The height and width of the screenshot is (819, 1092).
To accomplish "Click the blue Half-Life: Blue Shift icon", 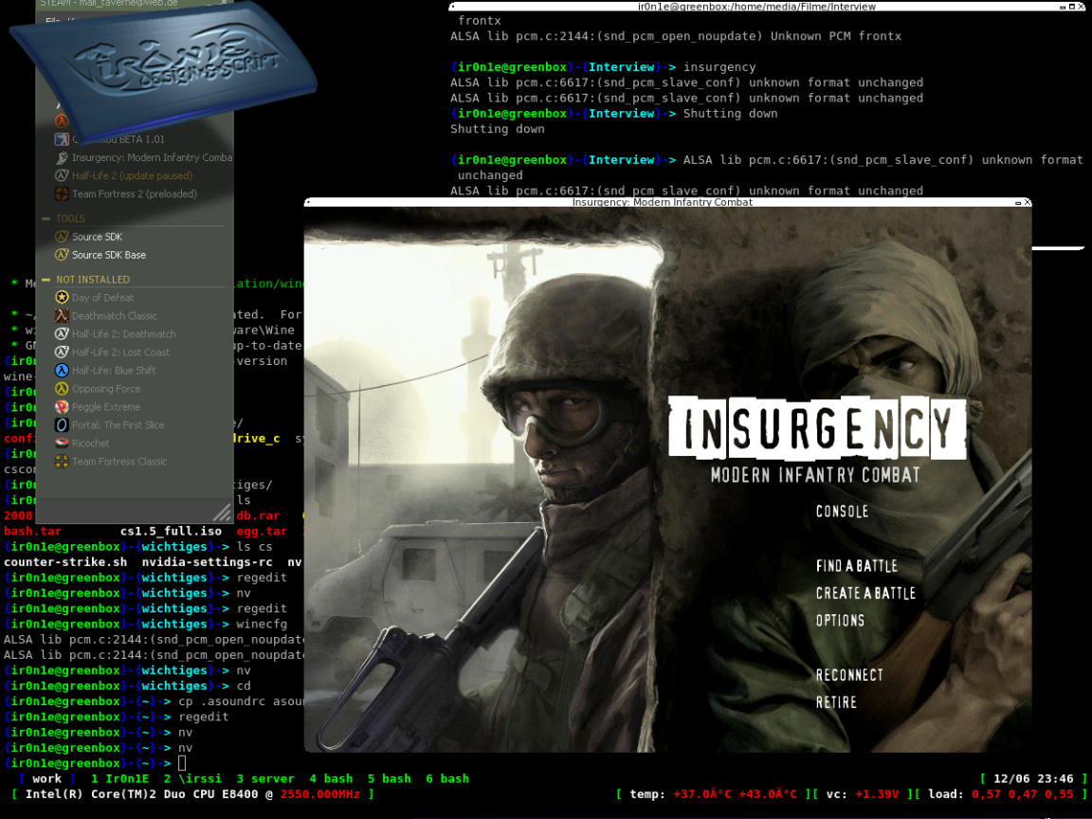I will (62, 370).
